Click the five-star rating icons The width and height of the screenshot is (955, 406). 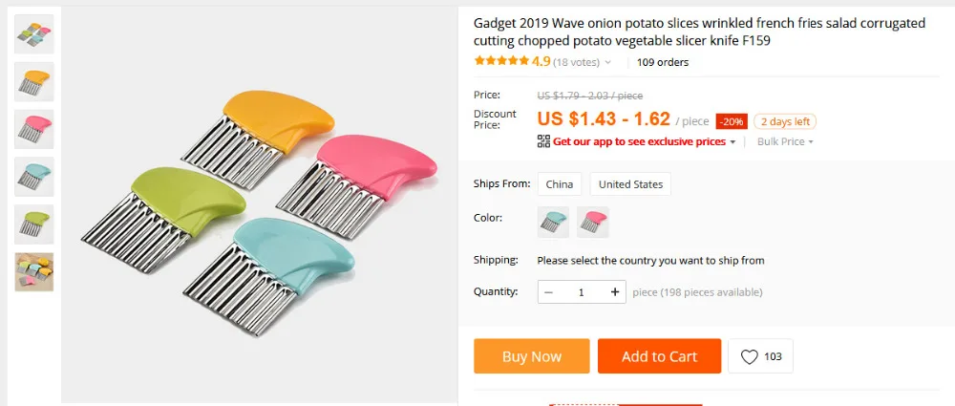(x=502, y=61)
